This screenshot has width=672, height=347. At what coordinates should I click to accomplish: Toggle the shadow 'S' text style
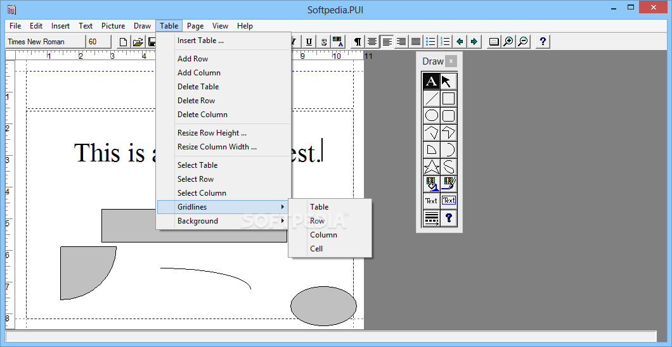point(323,42)
